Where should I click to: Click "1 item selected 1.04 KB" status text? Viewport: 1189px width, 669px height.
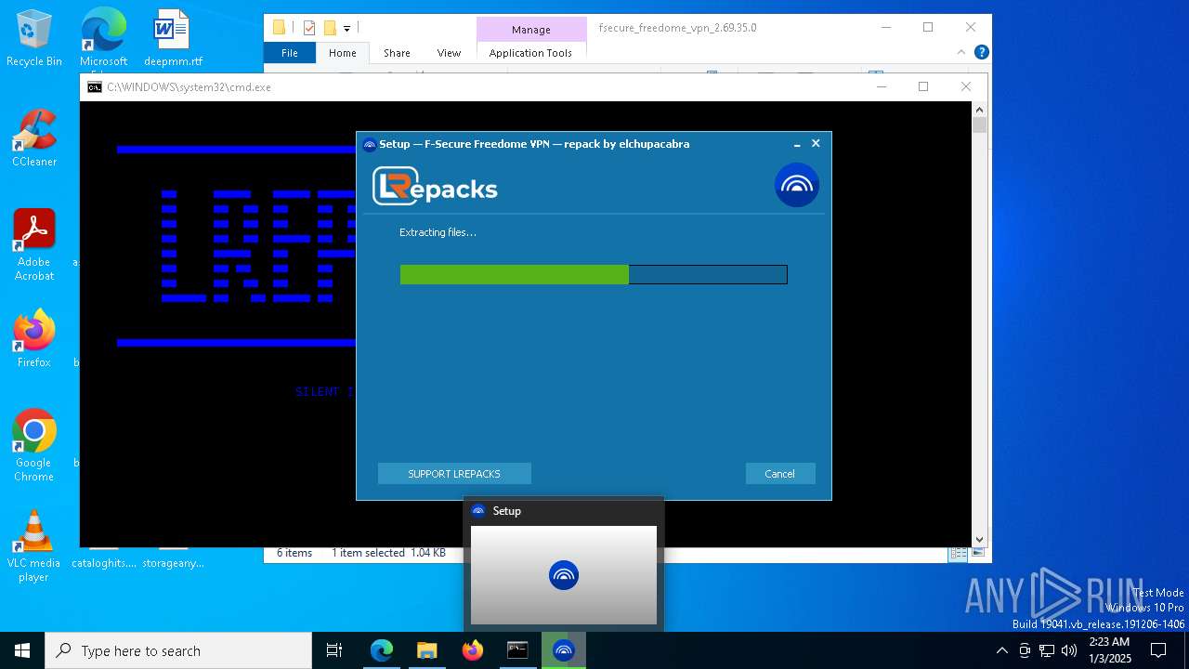point(388,553)
